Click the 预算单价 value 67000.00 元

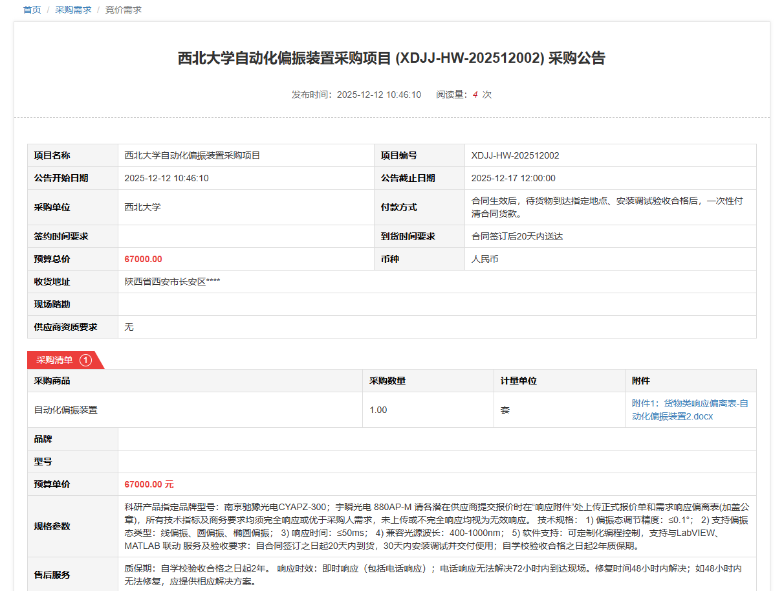(149, 484)
